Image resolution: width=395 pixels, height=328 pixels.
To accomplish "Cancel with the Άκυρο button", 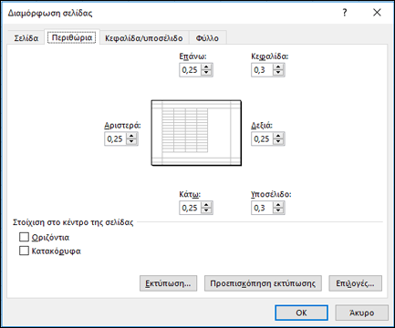I will 362,313.
